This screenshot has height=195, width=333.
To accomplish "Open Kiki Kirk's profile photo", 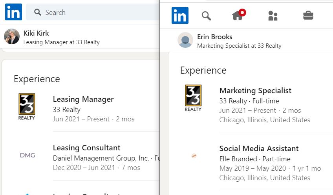I will pos(12,36).
